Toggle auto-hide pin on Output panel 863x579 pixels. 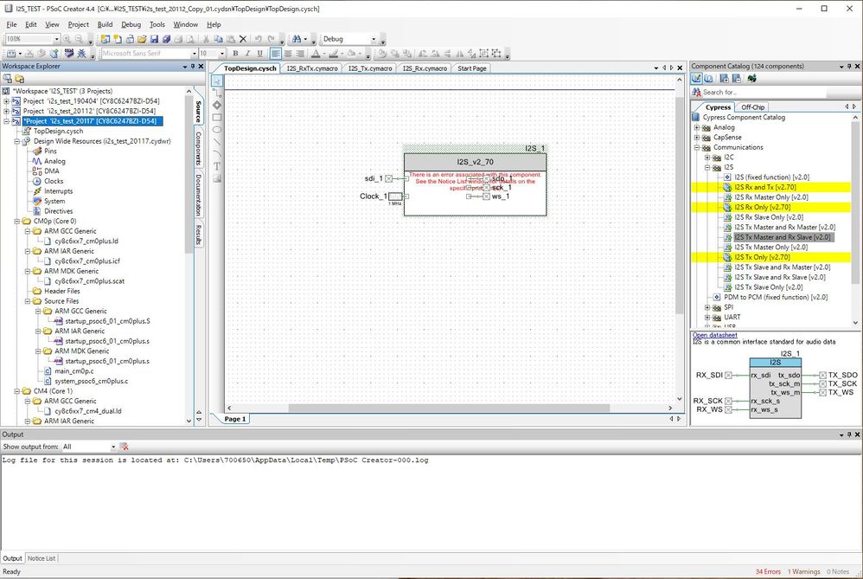click(x=849, y=434)
